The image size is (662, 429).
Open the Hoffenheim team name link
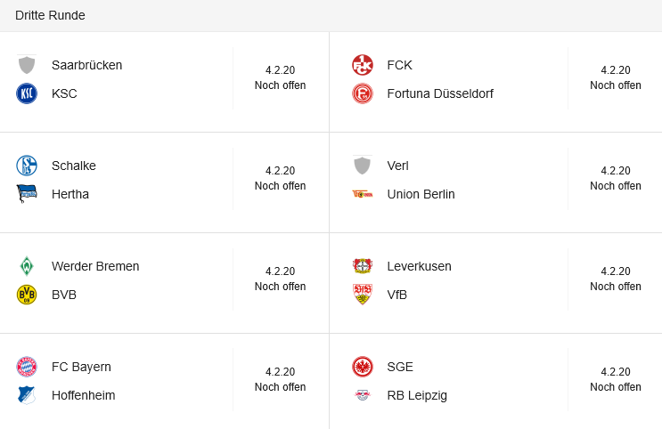(83, 395)
